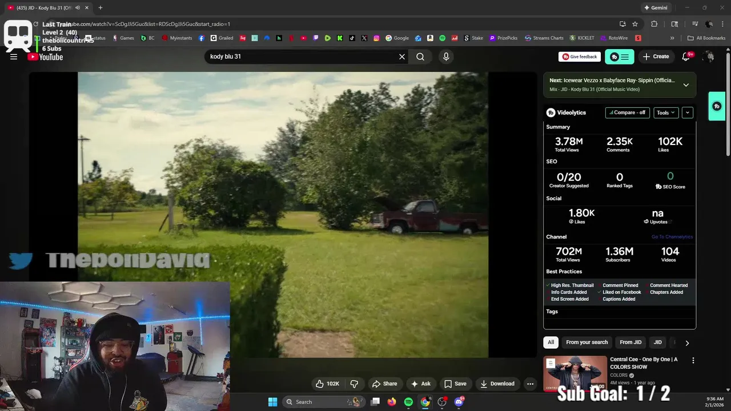Open options menu for Central Cee video
Screen dimensions: 731x411
[x=693, y=360]
